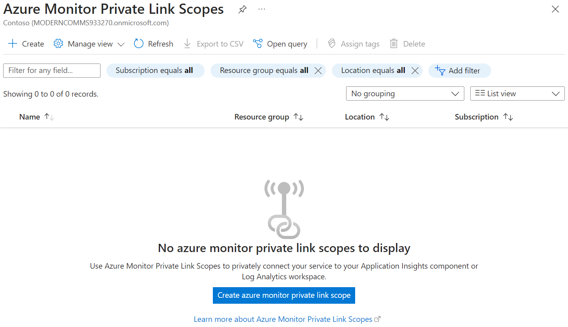Click Open query
The image size is (568, 327).
tap(280, 44)
